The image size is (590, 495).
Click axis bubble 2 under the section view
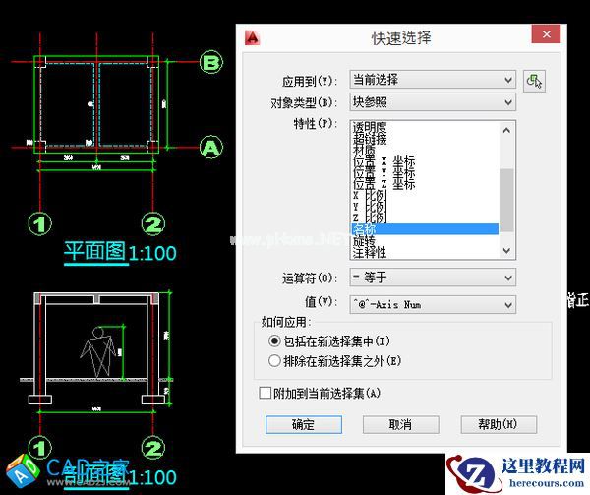click(153, 447)
